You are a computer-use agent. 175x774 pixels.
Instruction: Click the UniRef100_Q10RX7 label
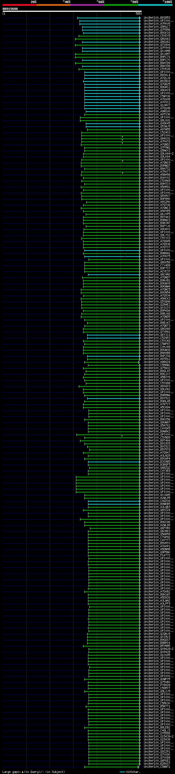[x=157, y=105]
